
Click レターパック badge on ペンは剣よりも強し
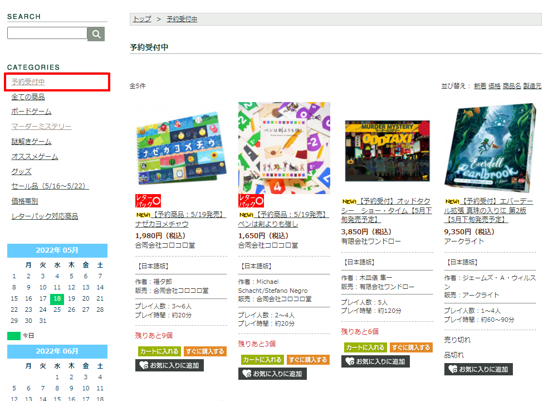(251, 201)
